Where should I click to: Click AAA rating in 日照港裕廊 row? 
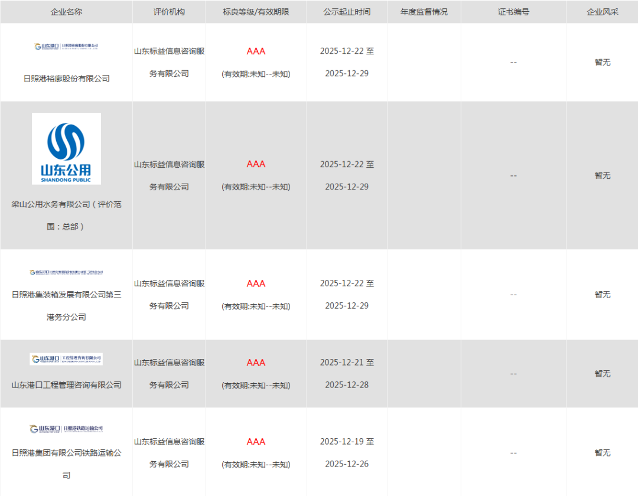click(x=256, y=51)
